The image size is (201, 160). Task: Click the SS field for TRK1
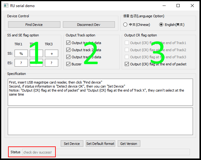click(21, 53)
